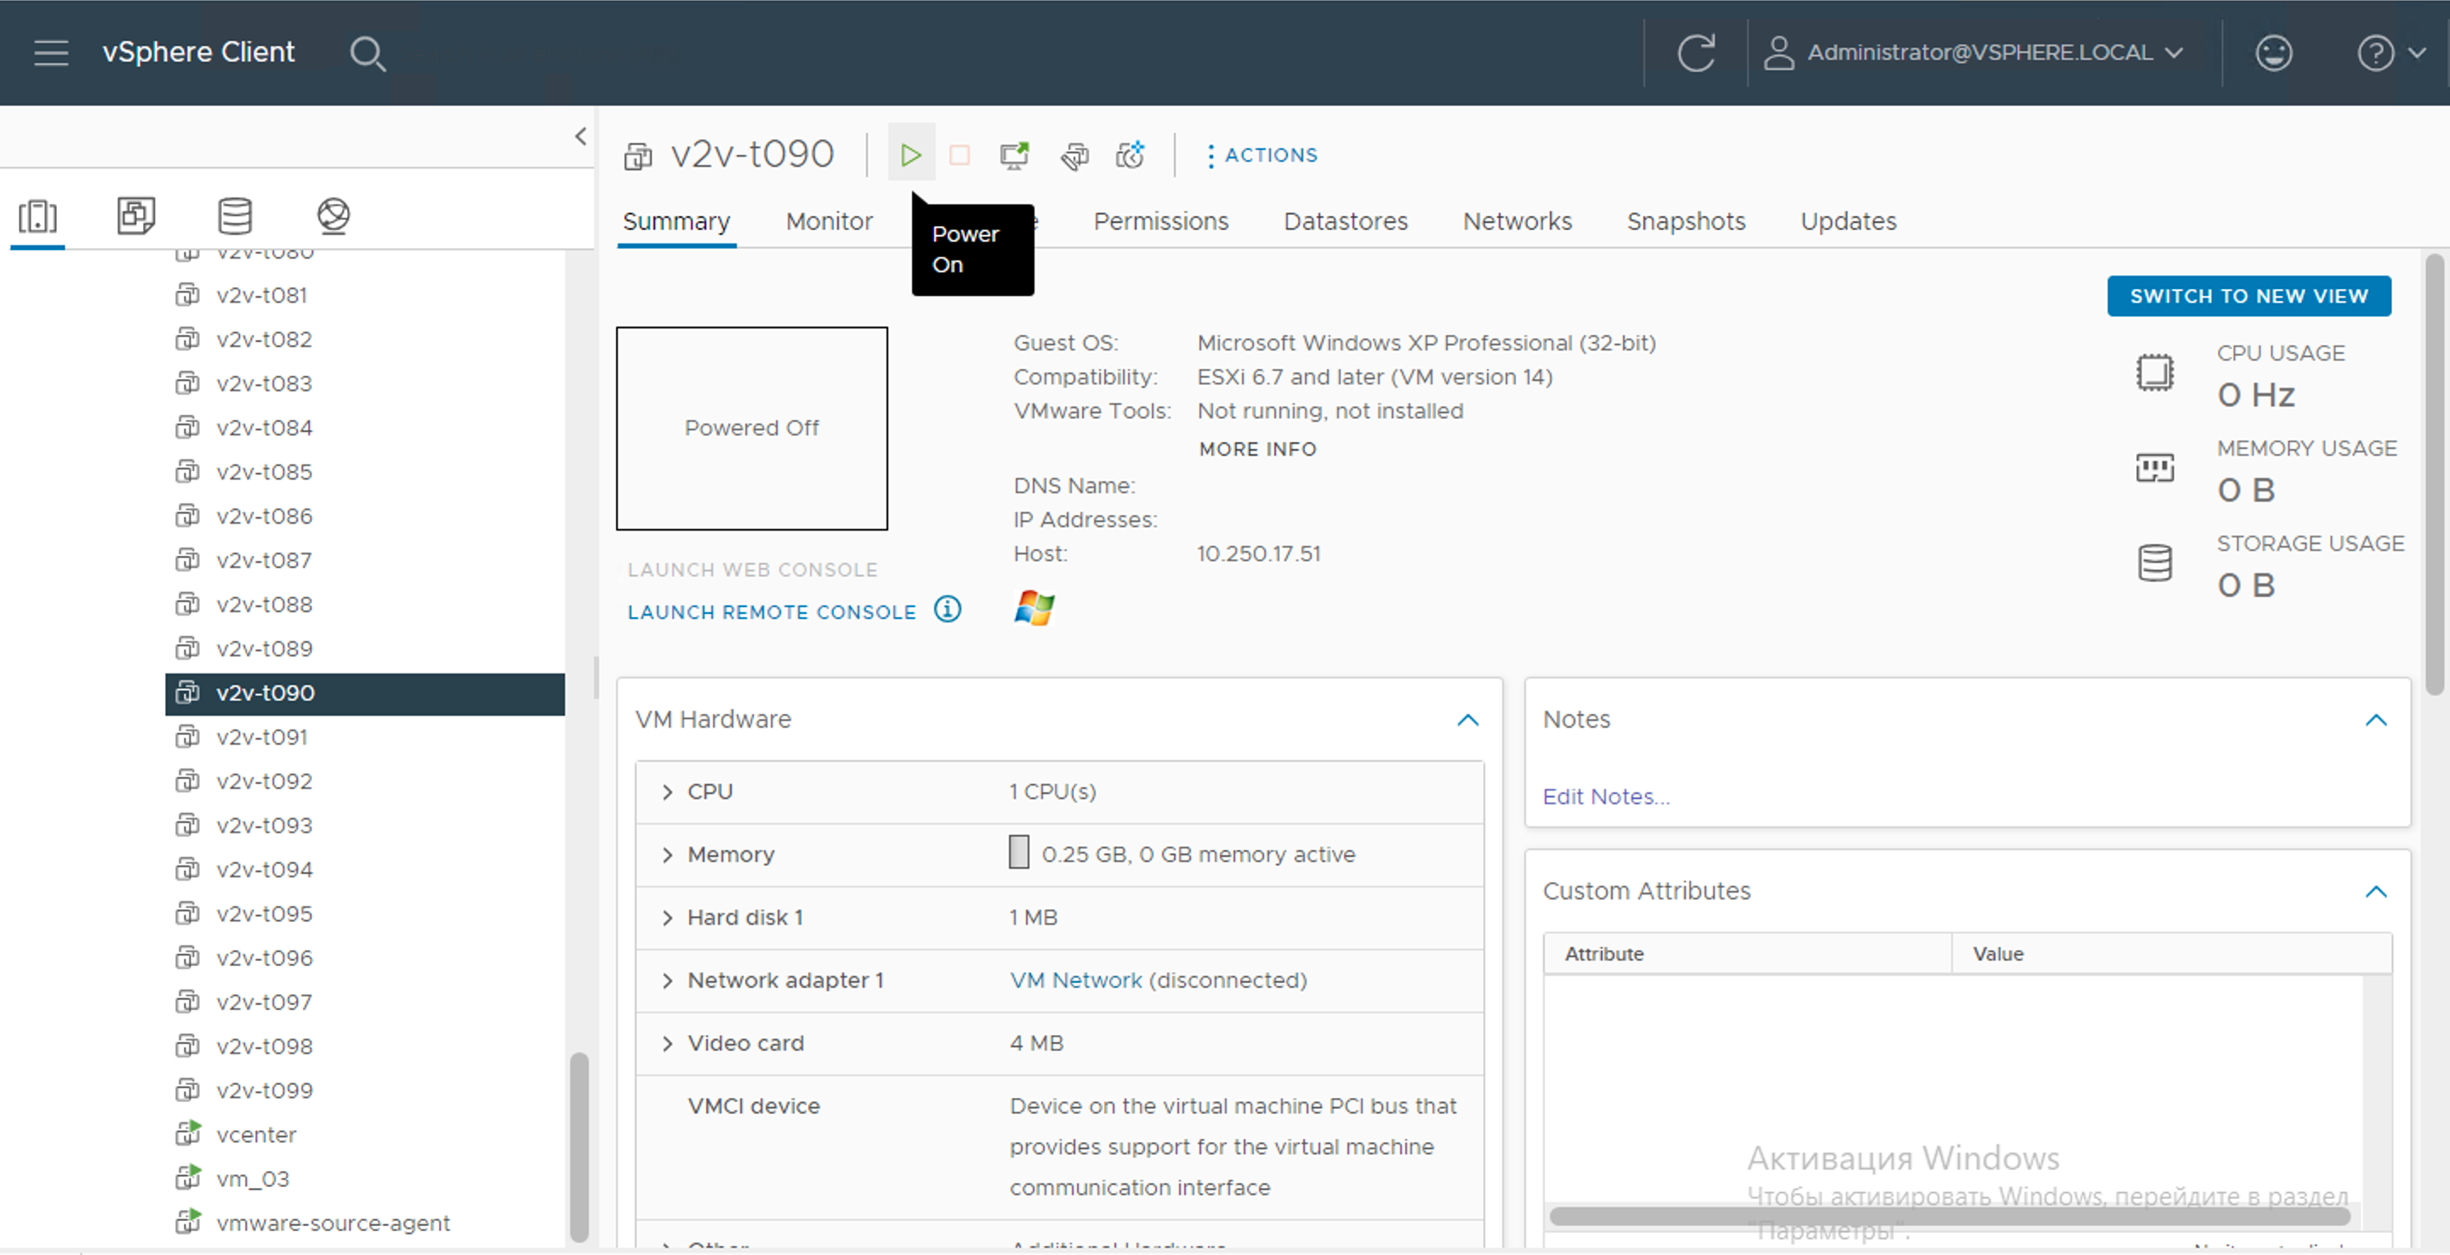Image resolution: width=2450 pixels, height=1255 pixels.
Task: Open the help question mark menu
Action: [x=2390, y=53]
